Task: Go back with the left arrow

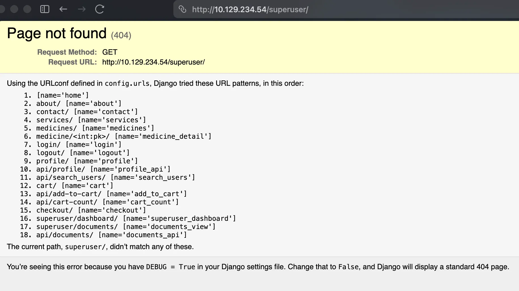Action: pos(63,9)
